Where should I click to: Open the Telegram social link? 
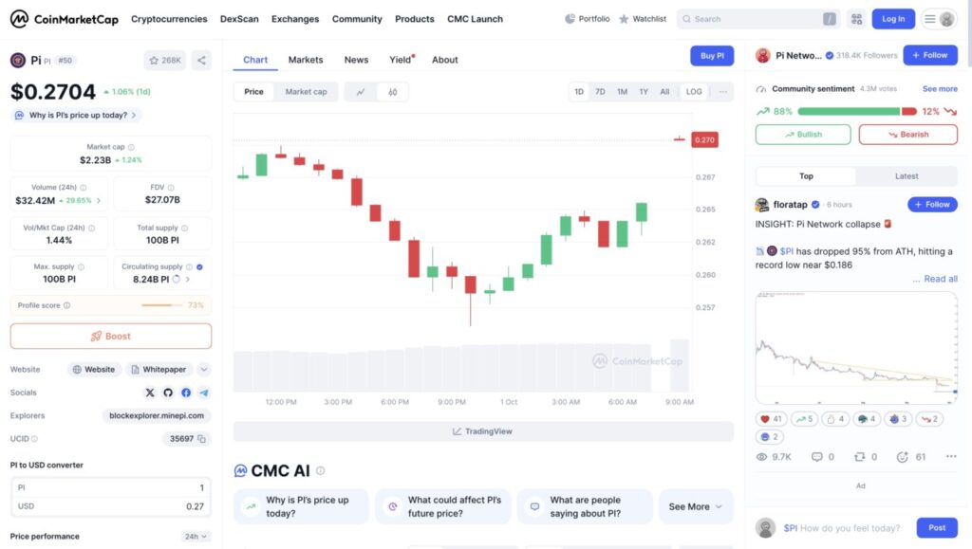[x=204, y=393]
